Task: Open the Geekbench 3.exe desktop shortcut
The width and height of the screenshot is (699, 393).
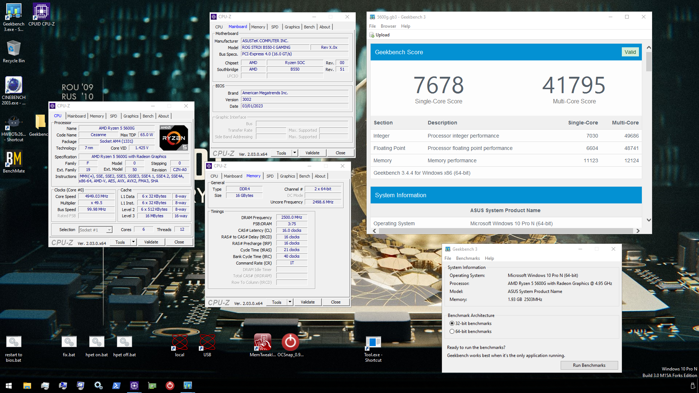Action: pyautogui.click(x=13, y=17)
